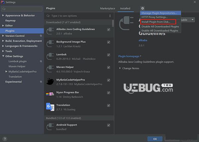Close the Settings dialog
The height and width of the screenshot is (142, 199).
pos(195,2)
